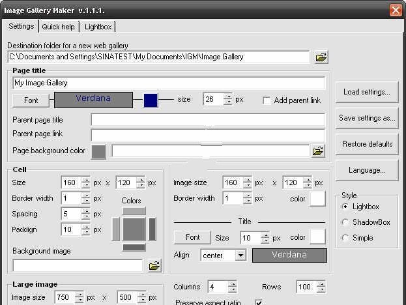This screenshot has height=305, width=406.
Task: Select the ShadowBox style option
Action: 346,222
